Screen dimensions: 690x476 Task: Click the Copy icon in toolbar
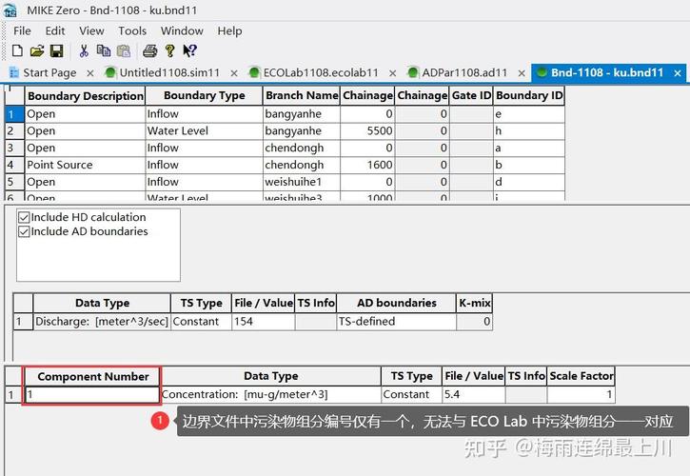tap(103, 50)
